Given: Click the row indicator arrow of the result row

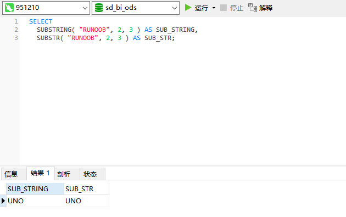Looking at the screenshot, I should click(x=3, y=201).
